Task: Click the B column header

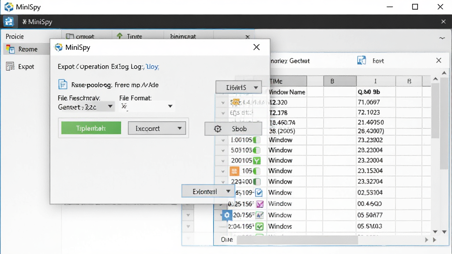Action: (340, 81)
